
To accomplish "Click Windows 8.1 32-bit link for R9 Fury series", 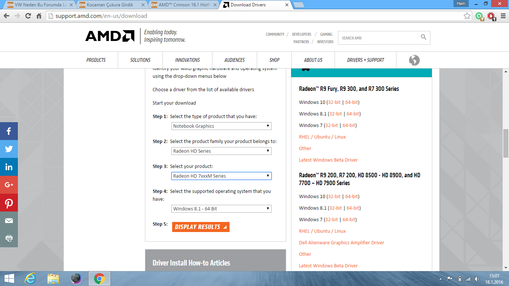I will [335, 114].
